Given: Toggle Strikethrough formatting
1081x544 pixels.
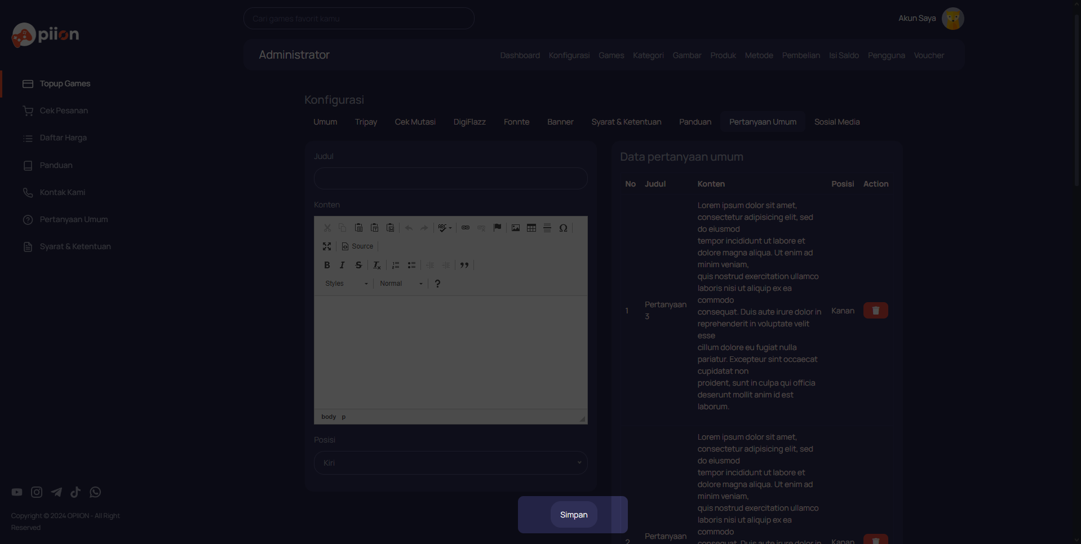Looking at the screenshot, I should tap(358, 265).
